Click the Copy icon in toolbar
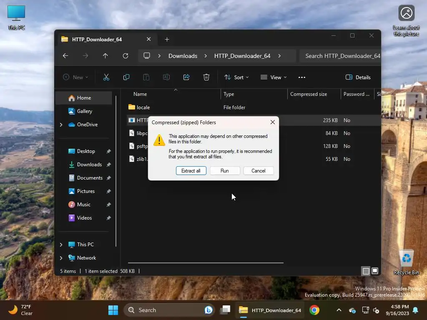Screen dimensions: 427x320 (126, 77)
